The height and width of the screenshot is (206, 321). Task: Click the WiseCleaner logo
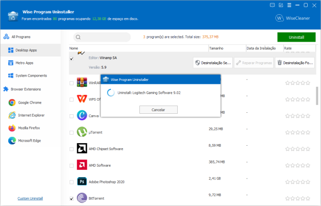(293, 18)
